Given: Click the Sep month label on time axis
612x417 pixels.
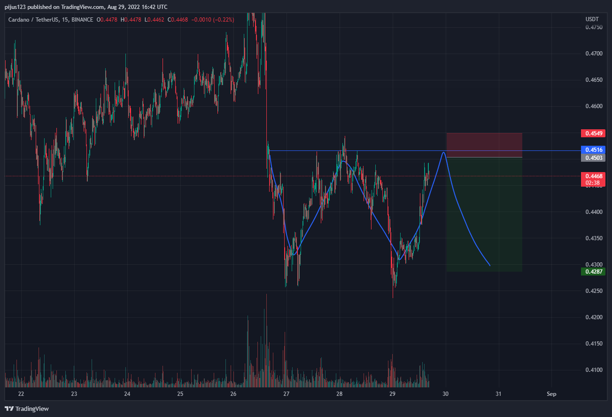Looking at the screenshot, I should (x=551, y=394).
